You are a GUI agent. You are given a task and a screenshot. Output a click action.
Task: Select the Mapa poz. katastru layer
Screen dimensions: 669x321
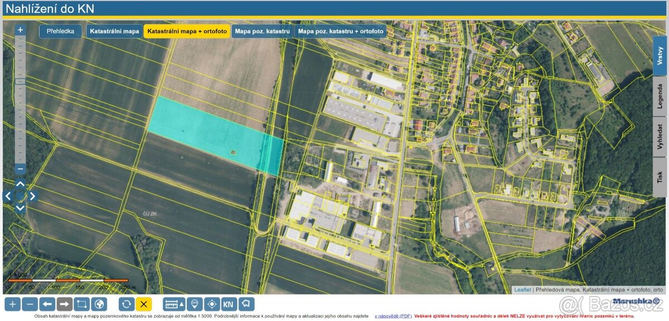pos(262,31)
